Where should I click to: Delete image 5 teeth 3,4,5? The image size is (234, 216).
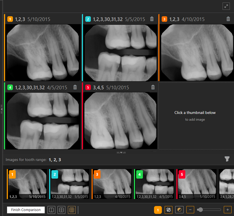click(x=153, y=87)
